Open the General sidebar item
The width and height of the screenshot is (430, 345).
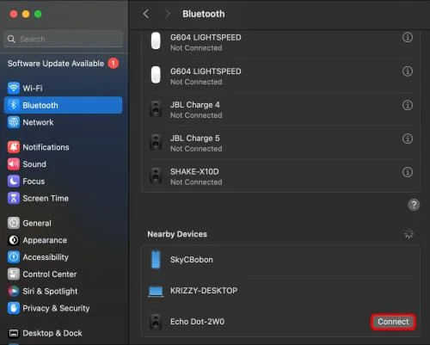pos(63,223)
